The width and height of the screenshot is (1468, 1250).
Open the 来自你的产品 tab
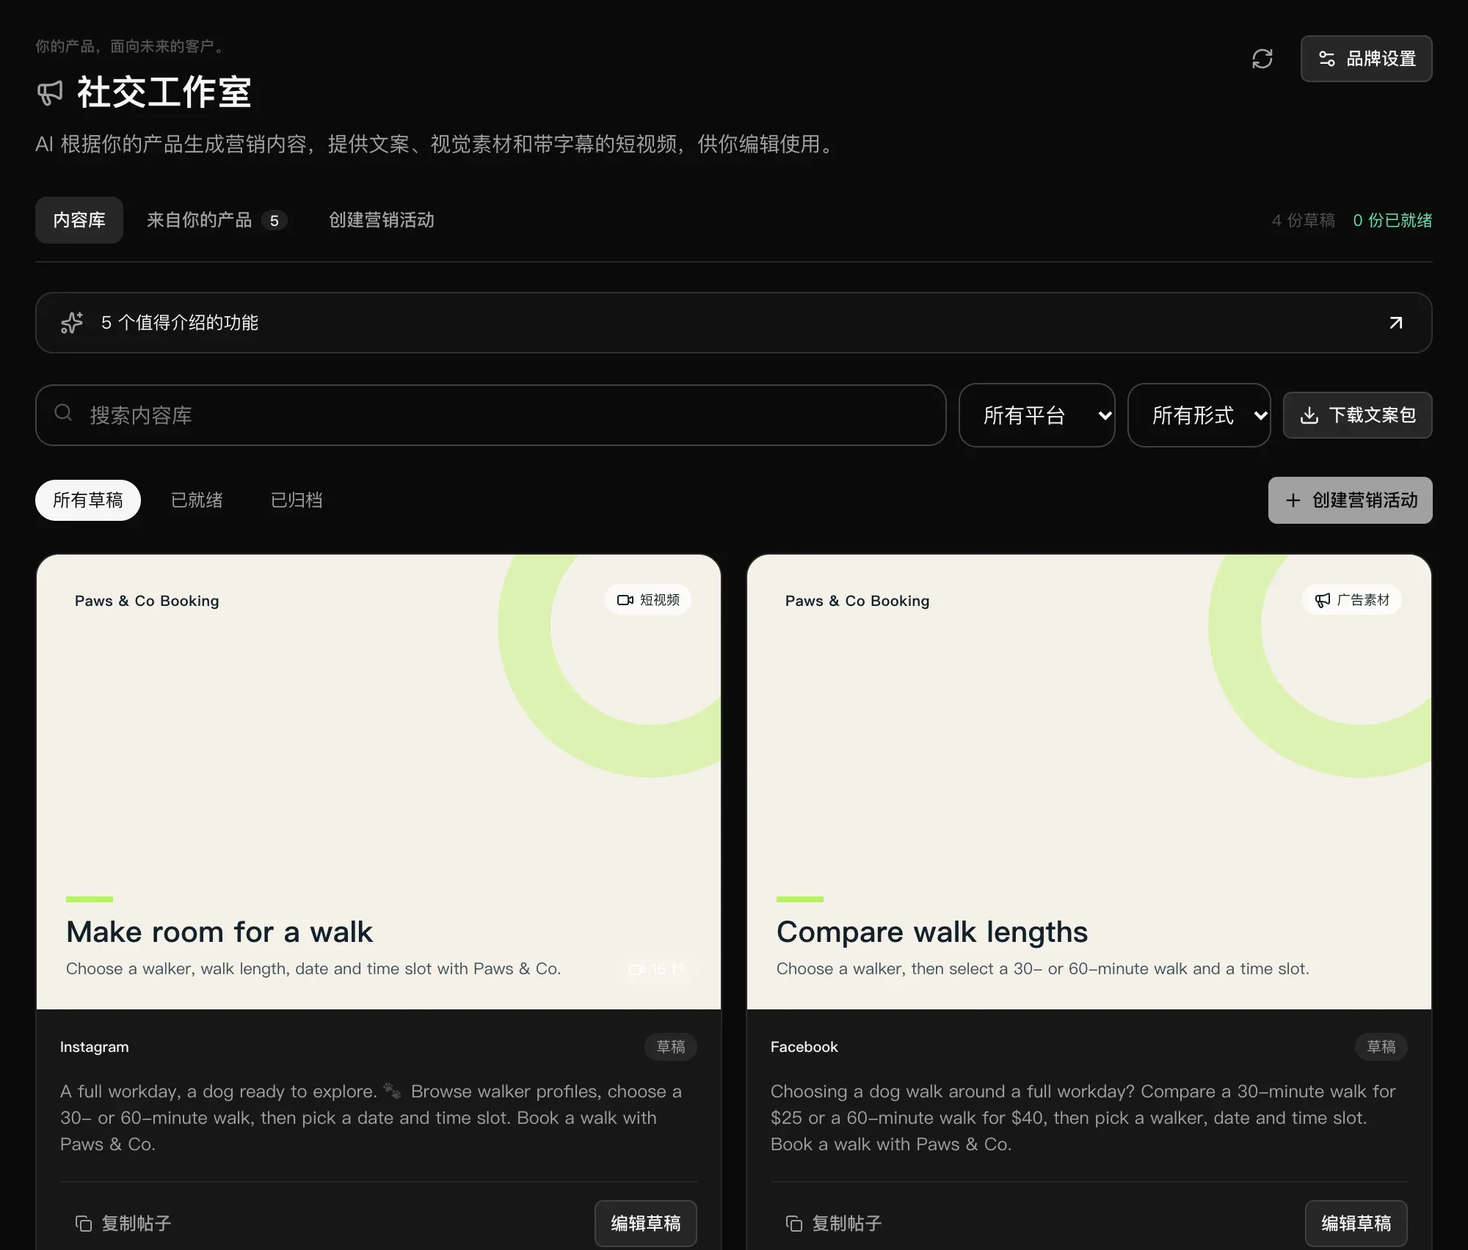[217, 220]
